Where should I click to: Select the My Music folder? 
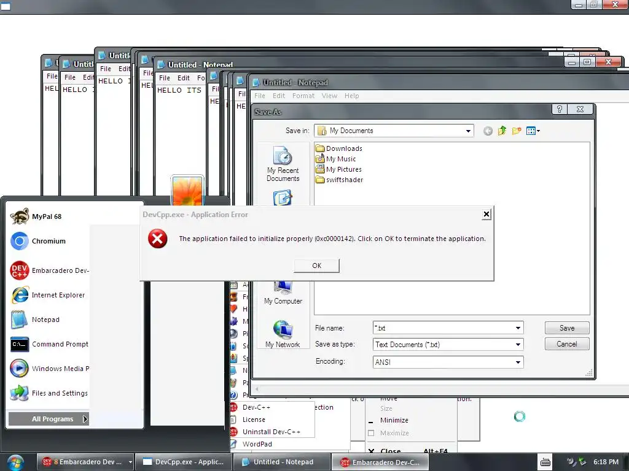click(336, 159)
